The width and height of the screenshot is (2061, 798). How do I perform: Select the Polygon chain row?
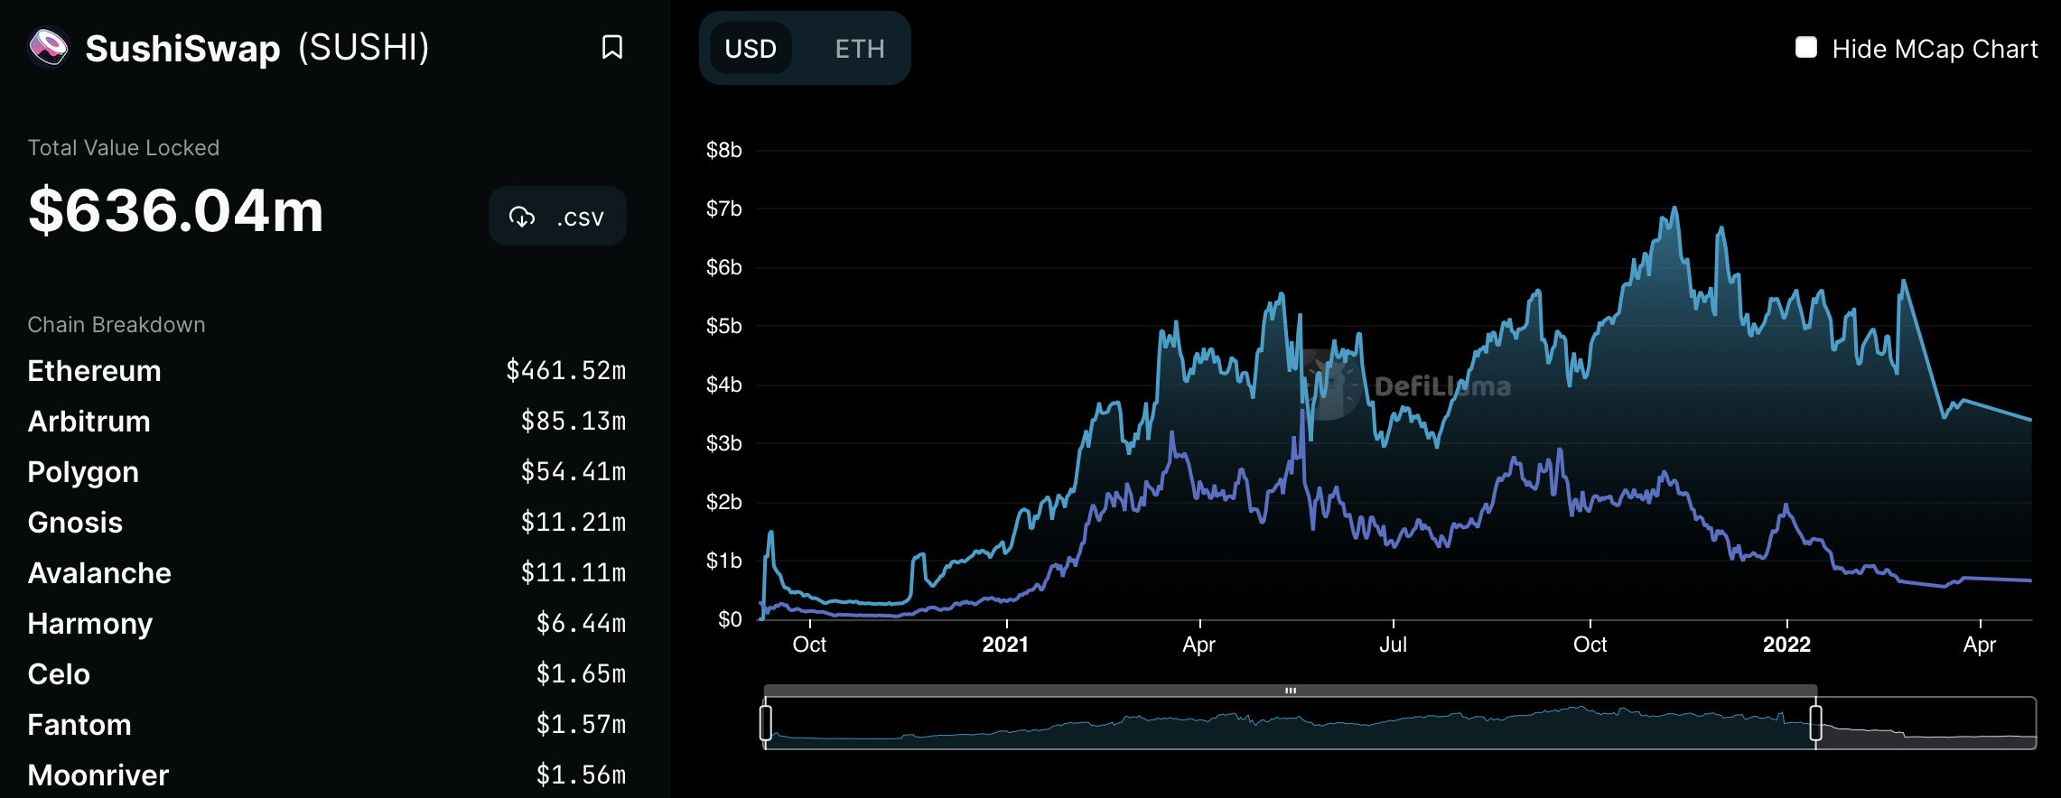click(x=327, y=472)
